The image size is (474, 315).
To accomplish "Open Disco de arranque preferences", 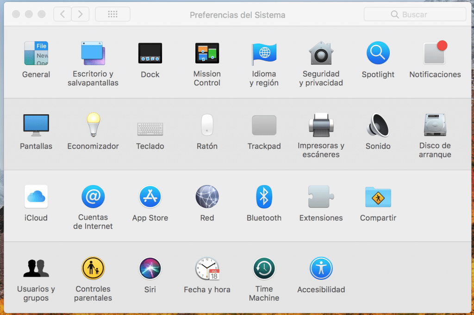I will point(435,125).
